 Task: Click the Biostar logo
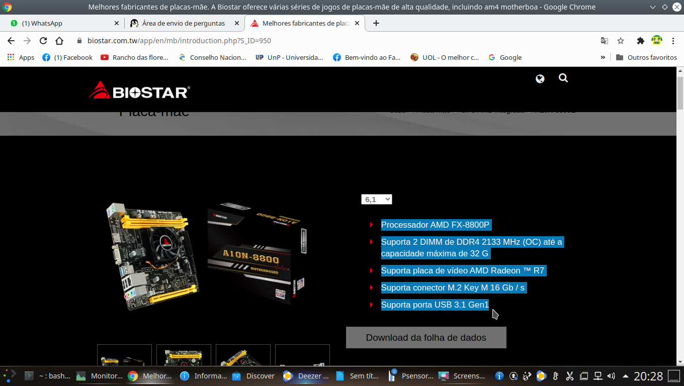pyautogui.click(x=139, y=90)
